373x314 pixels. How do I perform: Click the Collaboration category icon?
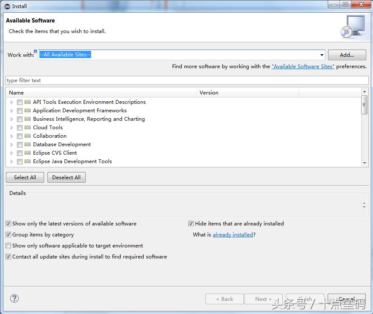click(28, 136)
